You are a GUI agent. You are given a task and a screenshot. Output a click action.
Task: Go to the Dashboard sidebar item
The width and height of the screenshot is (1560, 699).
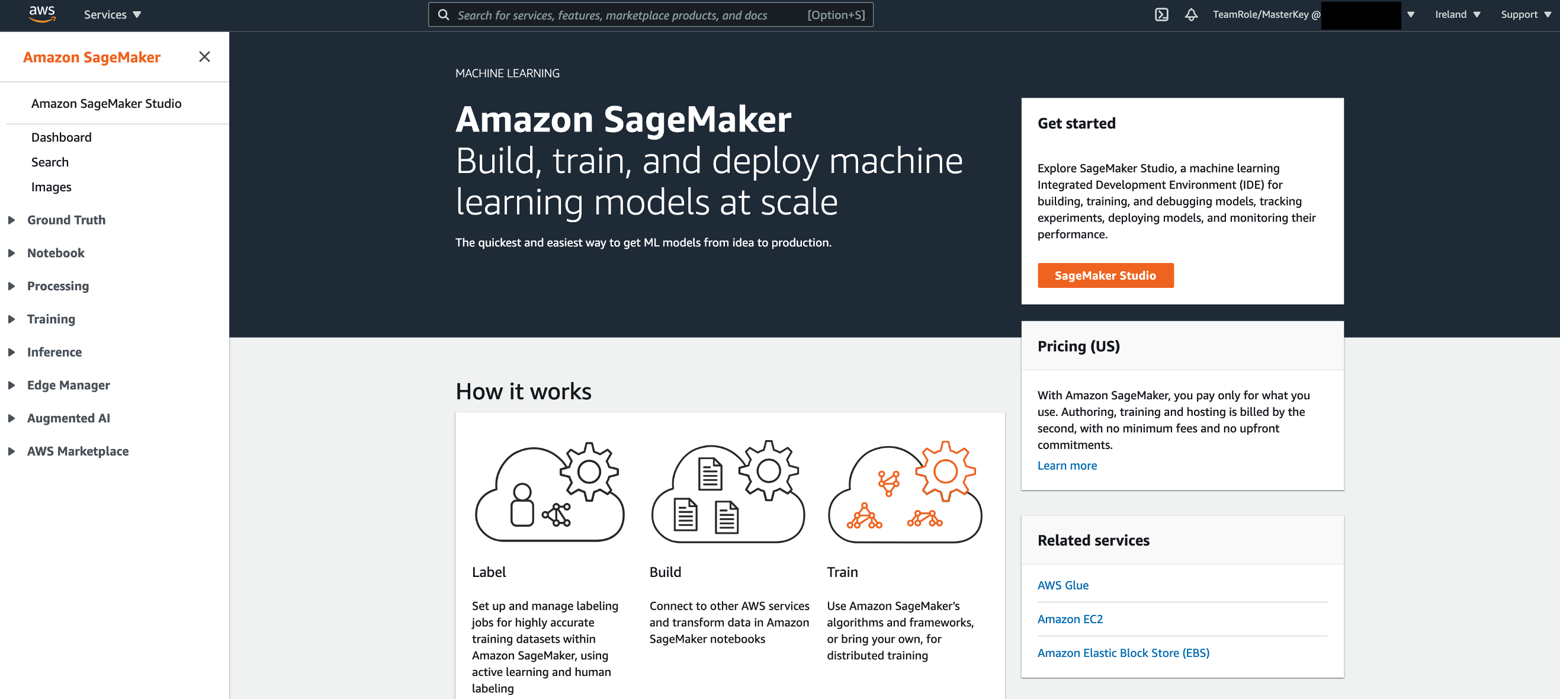61,137
